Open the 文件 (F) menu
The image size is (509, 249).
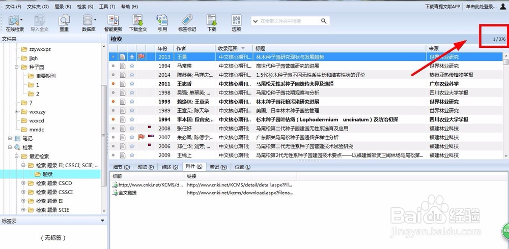13,7
